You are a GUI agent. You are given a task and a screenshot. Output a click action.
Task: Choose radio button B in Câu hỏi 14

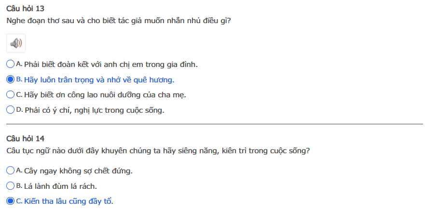tap(11, 186)
